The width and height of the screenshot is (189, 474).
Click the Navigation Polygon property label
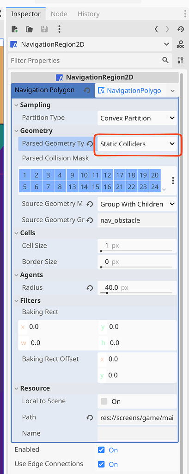tap(44, 90)
